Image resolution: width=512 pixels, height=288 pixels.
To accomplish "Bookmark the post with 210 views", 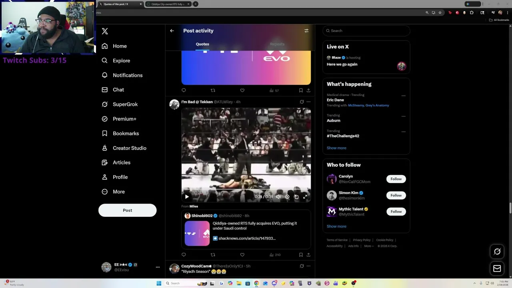I will click(x=301, y=255).
